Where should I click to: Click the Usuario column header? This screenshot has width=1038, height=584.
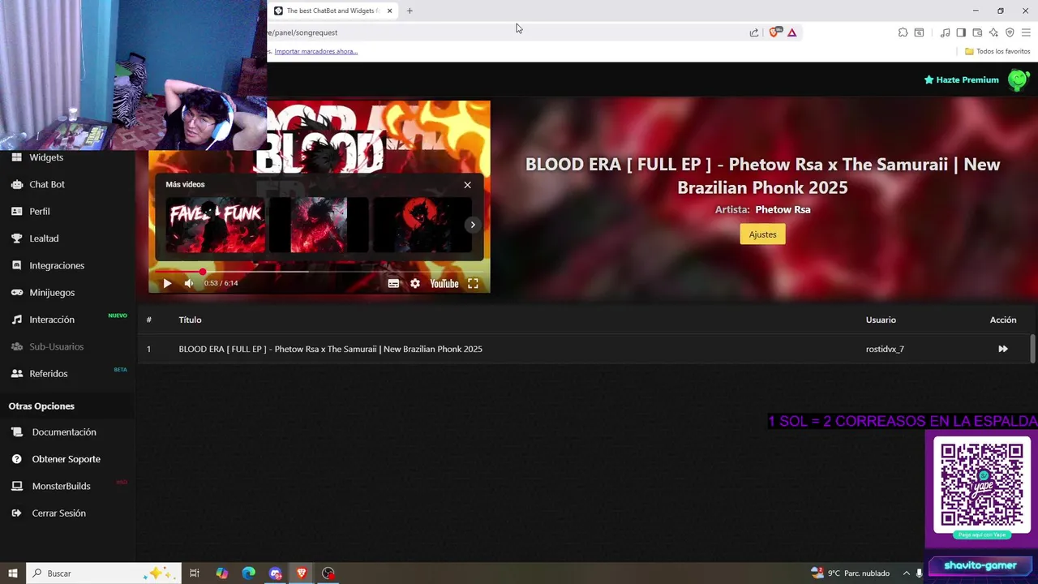pos(881,320)
